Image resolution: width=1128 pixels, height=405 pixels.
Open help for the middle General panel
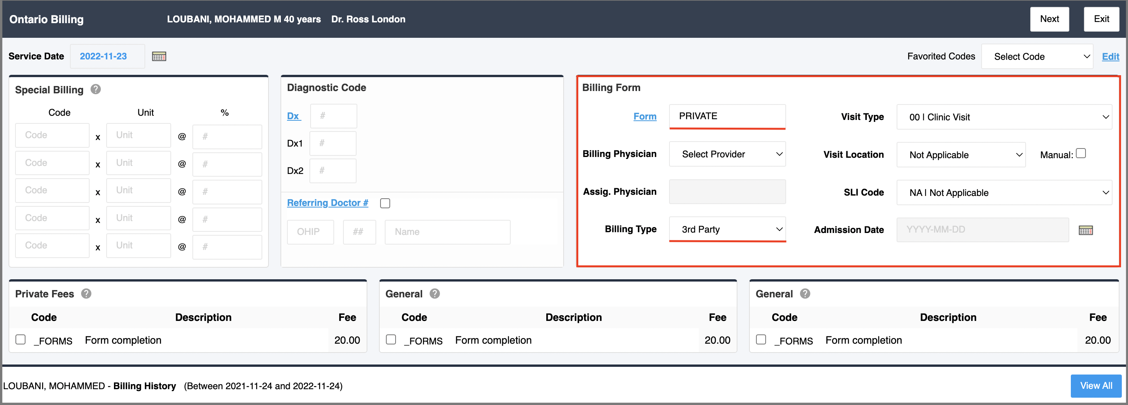[x=434, y=294]
